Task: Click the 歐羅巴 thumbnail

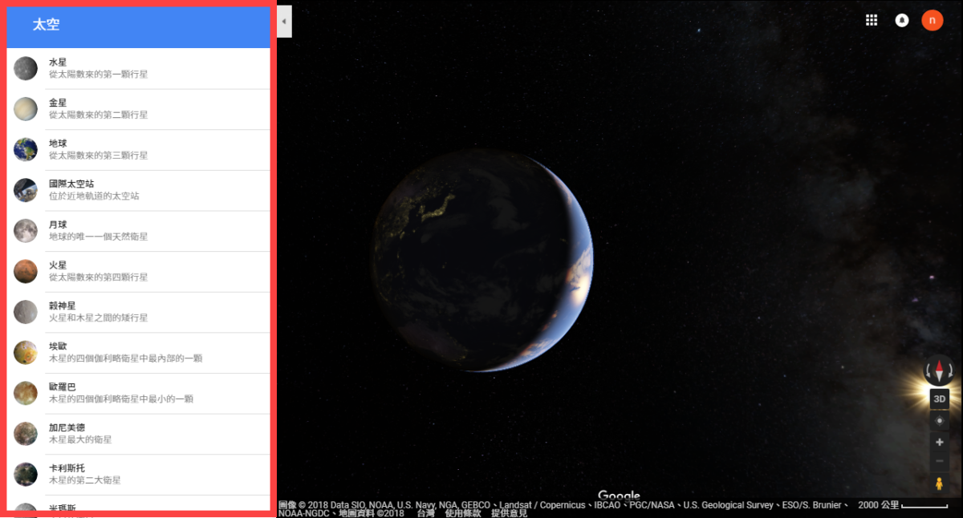Action: pos(26,393)
